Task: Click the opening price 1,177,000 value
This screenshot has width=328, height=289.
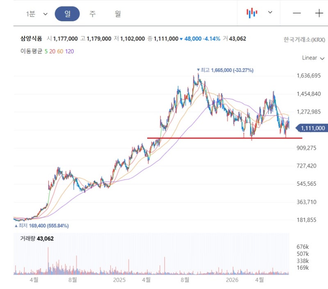Action: [x=65, y=39]
